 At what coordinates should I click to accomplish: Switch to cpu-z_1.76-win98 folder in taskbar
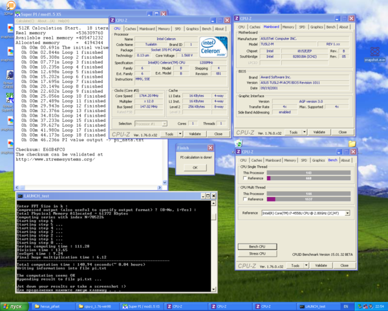97,306
